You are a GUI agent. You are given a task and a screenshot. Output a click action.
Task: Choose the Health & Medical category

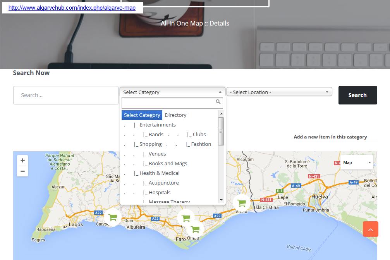pyautogui.click(x=156, y=173)
